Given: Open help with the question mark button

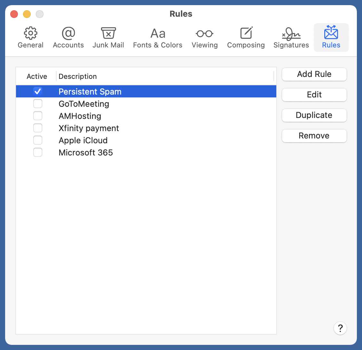Looking at the screenshot, I should tap(340, 328).
